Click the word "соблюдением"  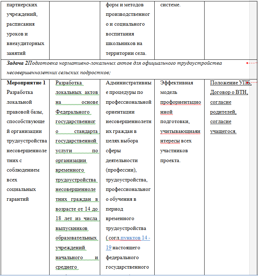tap(23, 170)
